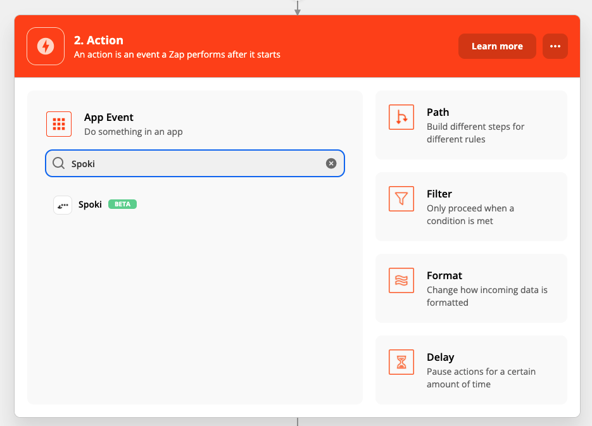This screenshot has width=592, height=426.
Task: Click the App Event heading
Action: pyautogui.click(x=109, y=117)
